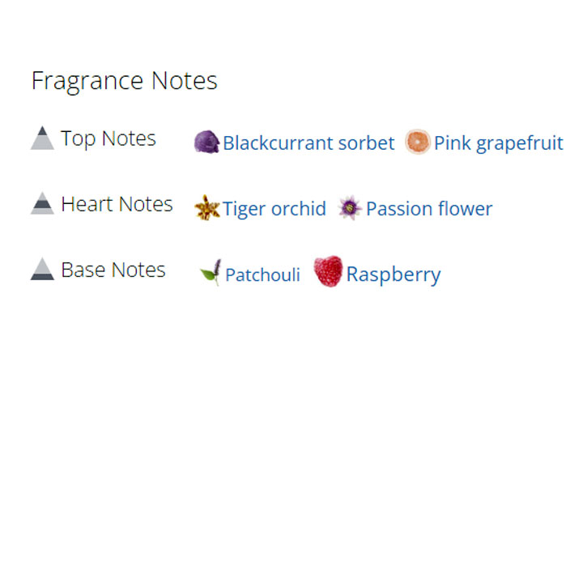Open the Blackcurrant sorbet link
Image resolution: width=583 pixels, height=583 pixels.
tap(309, 143)
